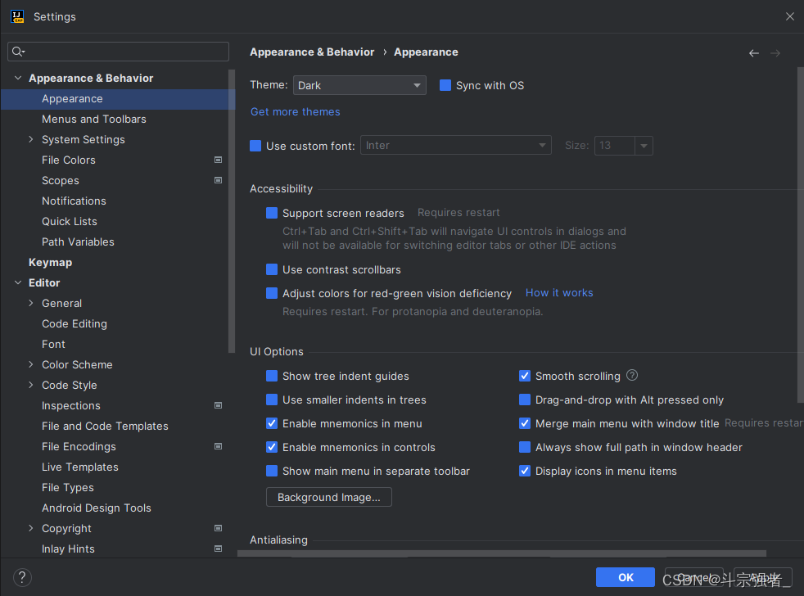Image resolution: width=804 pixels, height=596 pixels.
Task: Expand the Color Scheme node
Action: (x=31, y=364)
